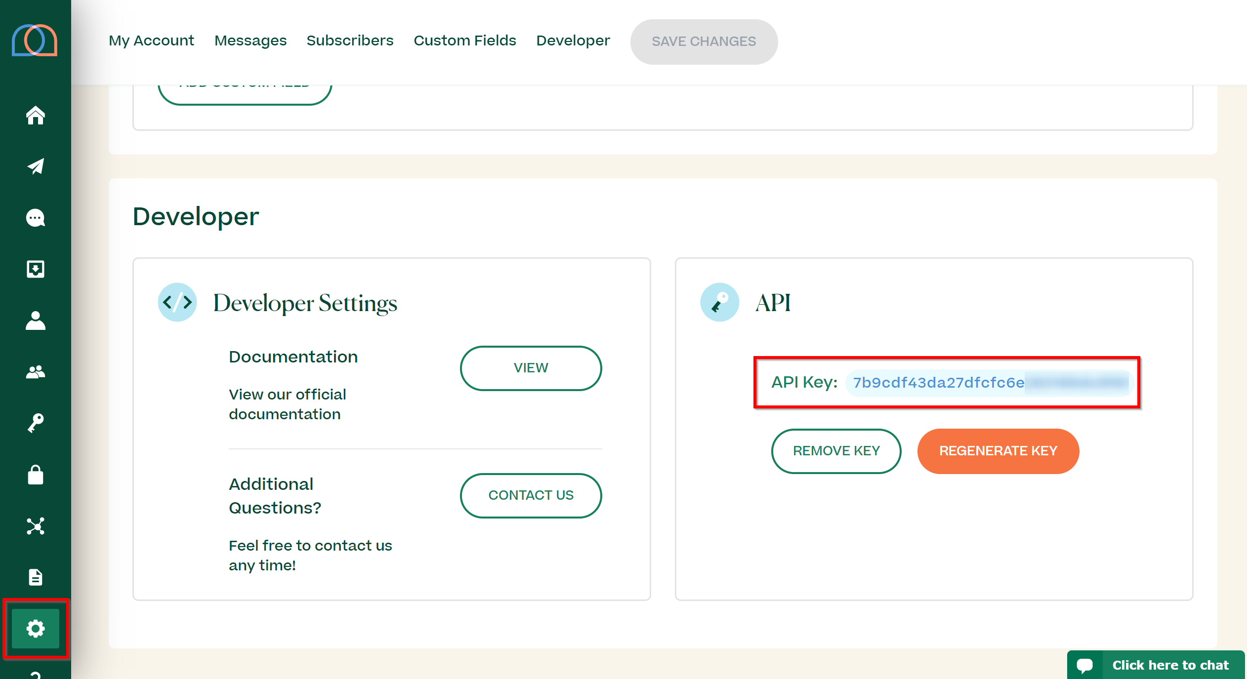The image size is (1247, 679).
Task: Select the Custom Fields tab
Action: click(465, 40)
